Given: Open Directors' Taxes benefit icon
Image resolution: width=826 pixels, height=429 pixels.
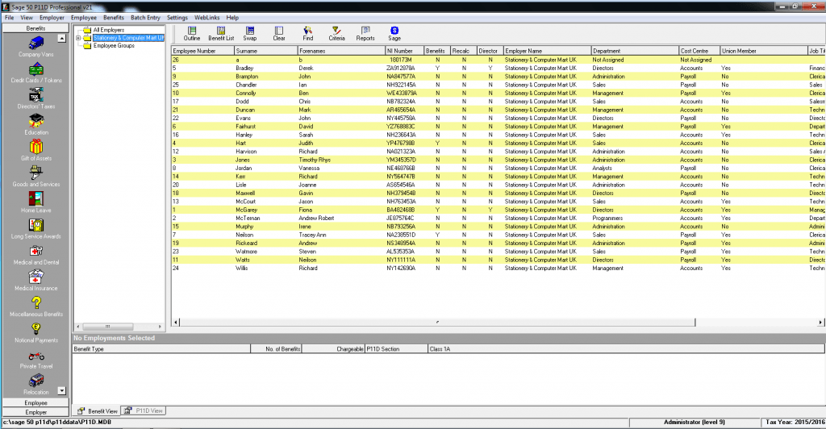Looking at the screenshot, I should pyautogui.click(x=35, y=94).
